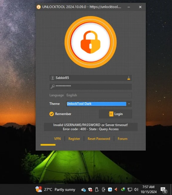Click the Language label text

pyautogui.click(x=56, y=95)
